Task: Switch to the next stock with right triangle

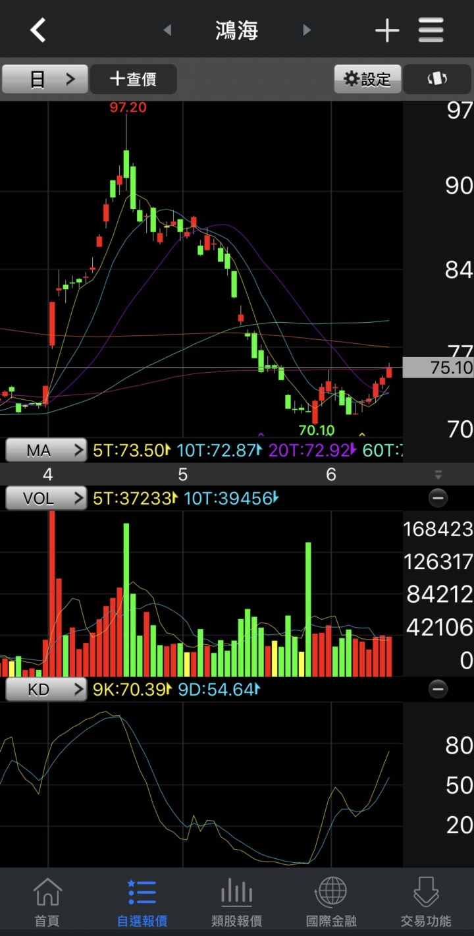Action: (306, 30)
